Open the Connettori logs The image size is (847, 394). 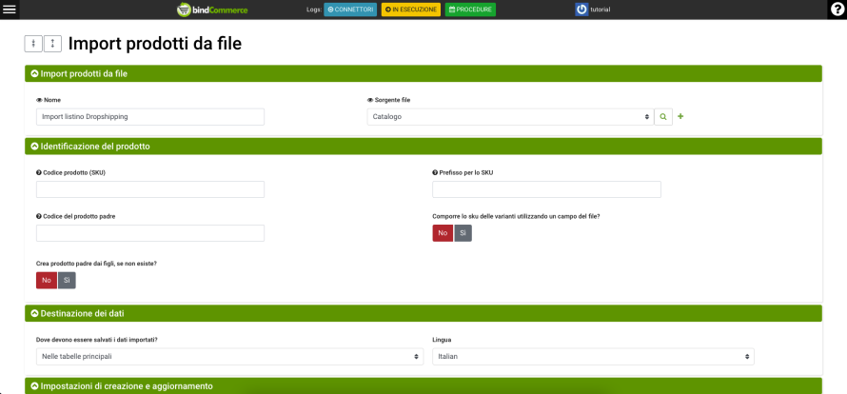pos(350,10)
